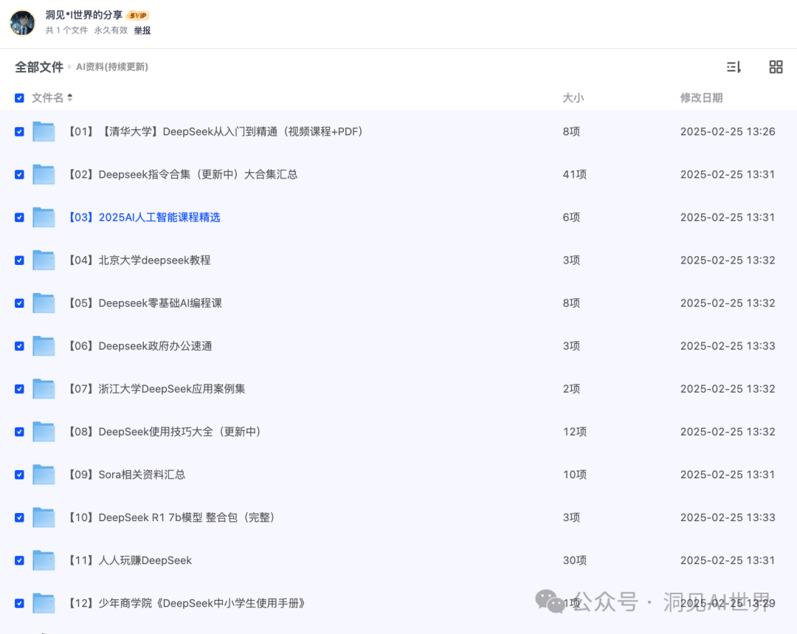Open 【11】人人玩赚DeepSeek folder name

pyautogui.click(x=130, y=560)
